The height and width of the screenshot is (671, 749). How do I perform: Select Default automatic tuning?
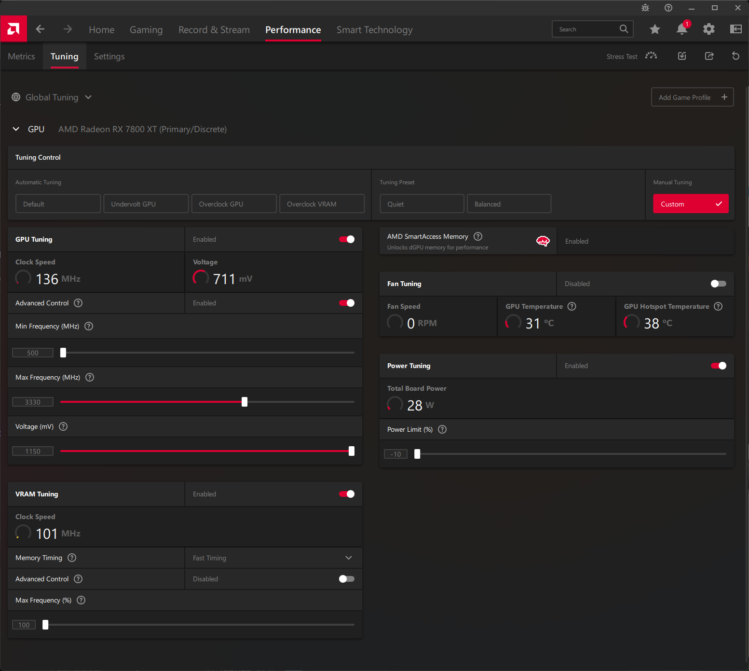coord(58,204)
